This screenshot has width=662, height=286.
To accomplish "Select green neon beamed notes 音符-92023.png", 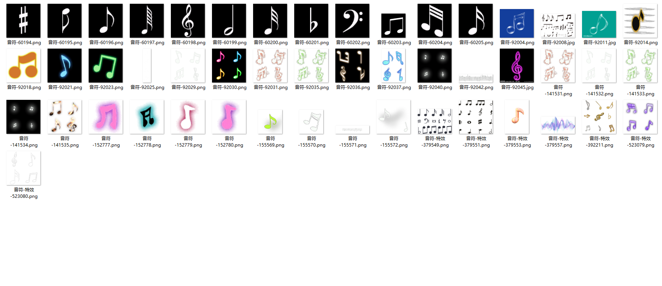I will [x=106, y=66].
